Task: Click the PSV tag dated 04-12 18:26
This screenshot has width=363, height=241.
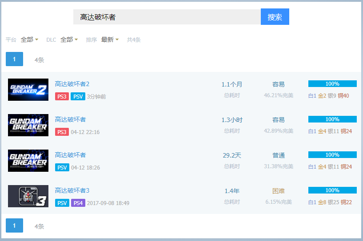Action: [62, 167]
